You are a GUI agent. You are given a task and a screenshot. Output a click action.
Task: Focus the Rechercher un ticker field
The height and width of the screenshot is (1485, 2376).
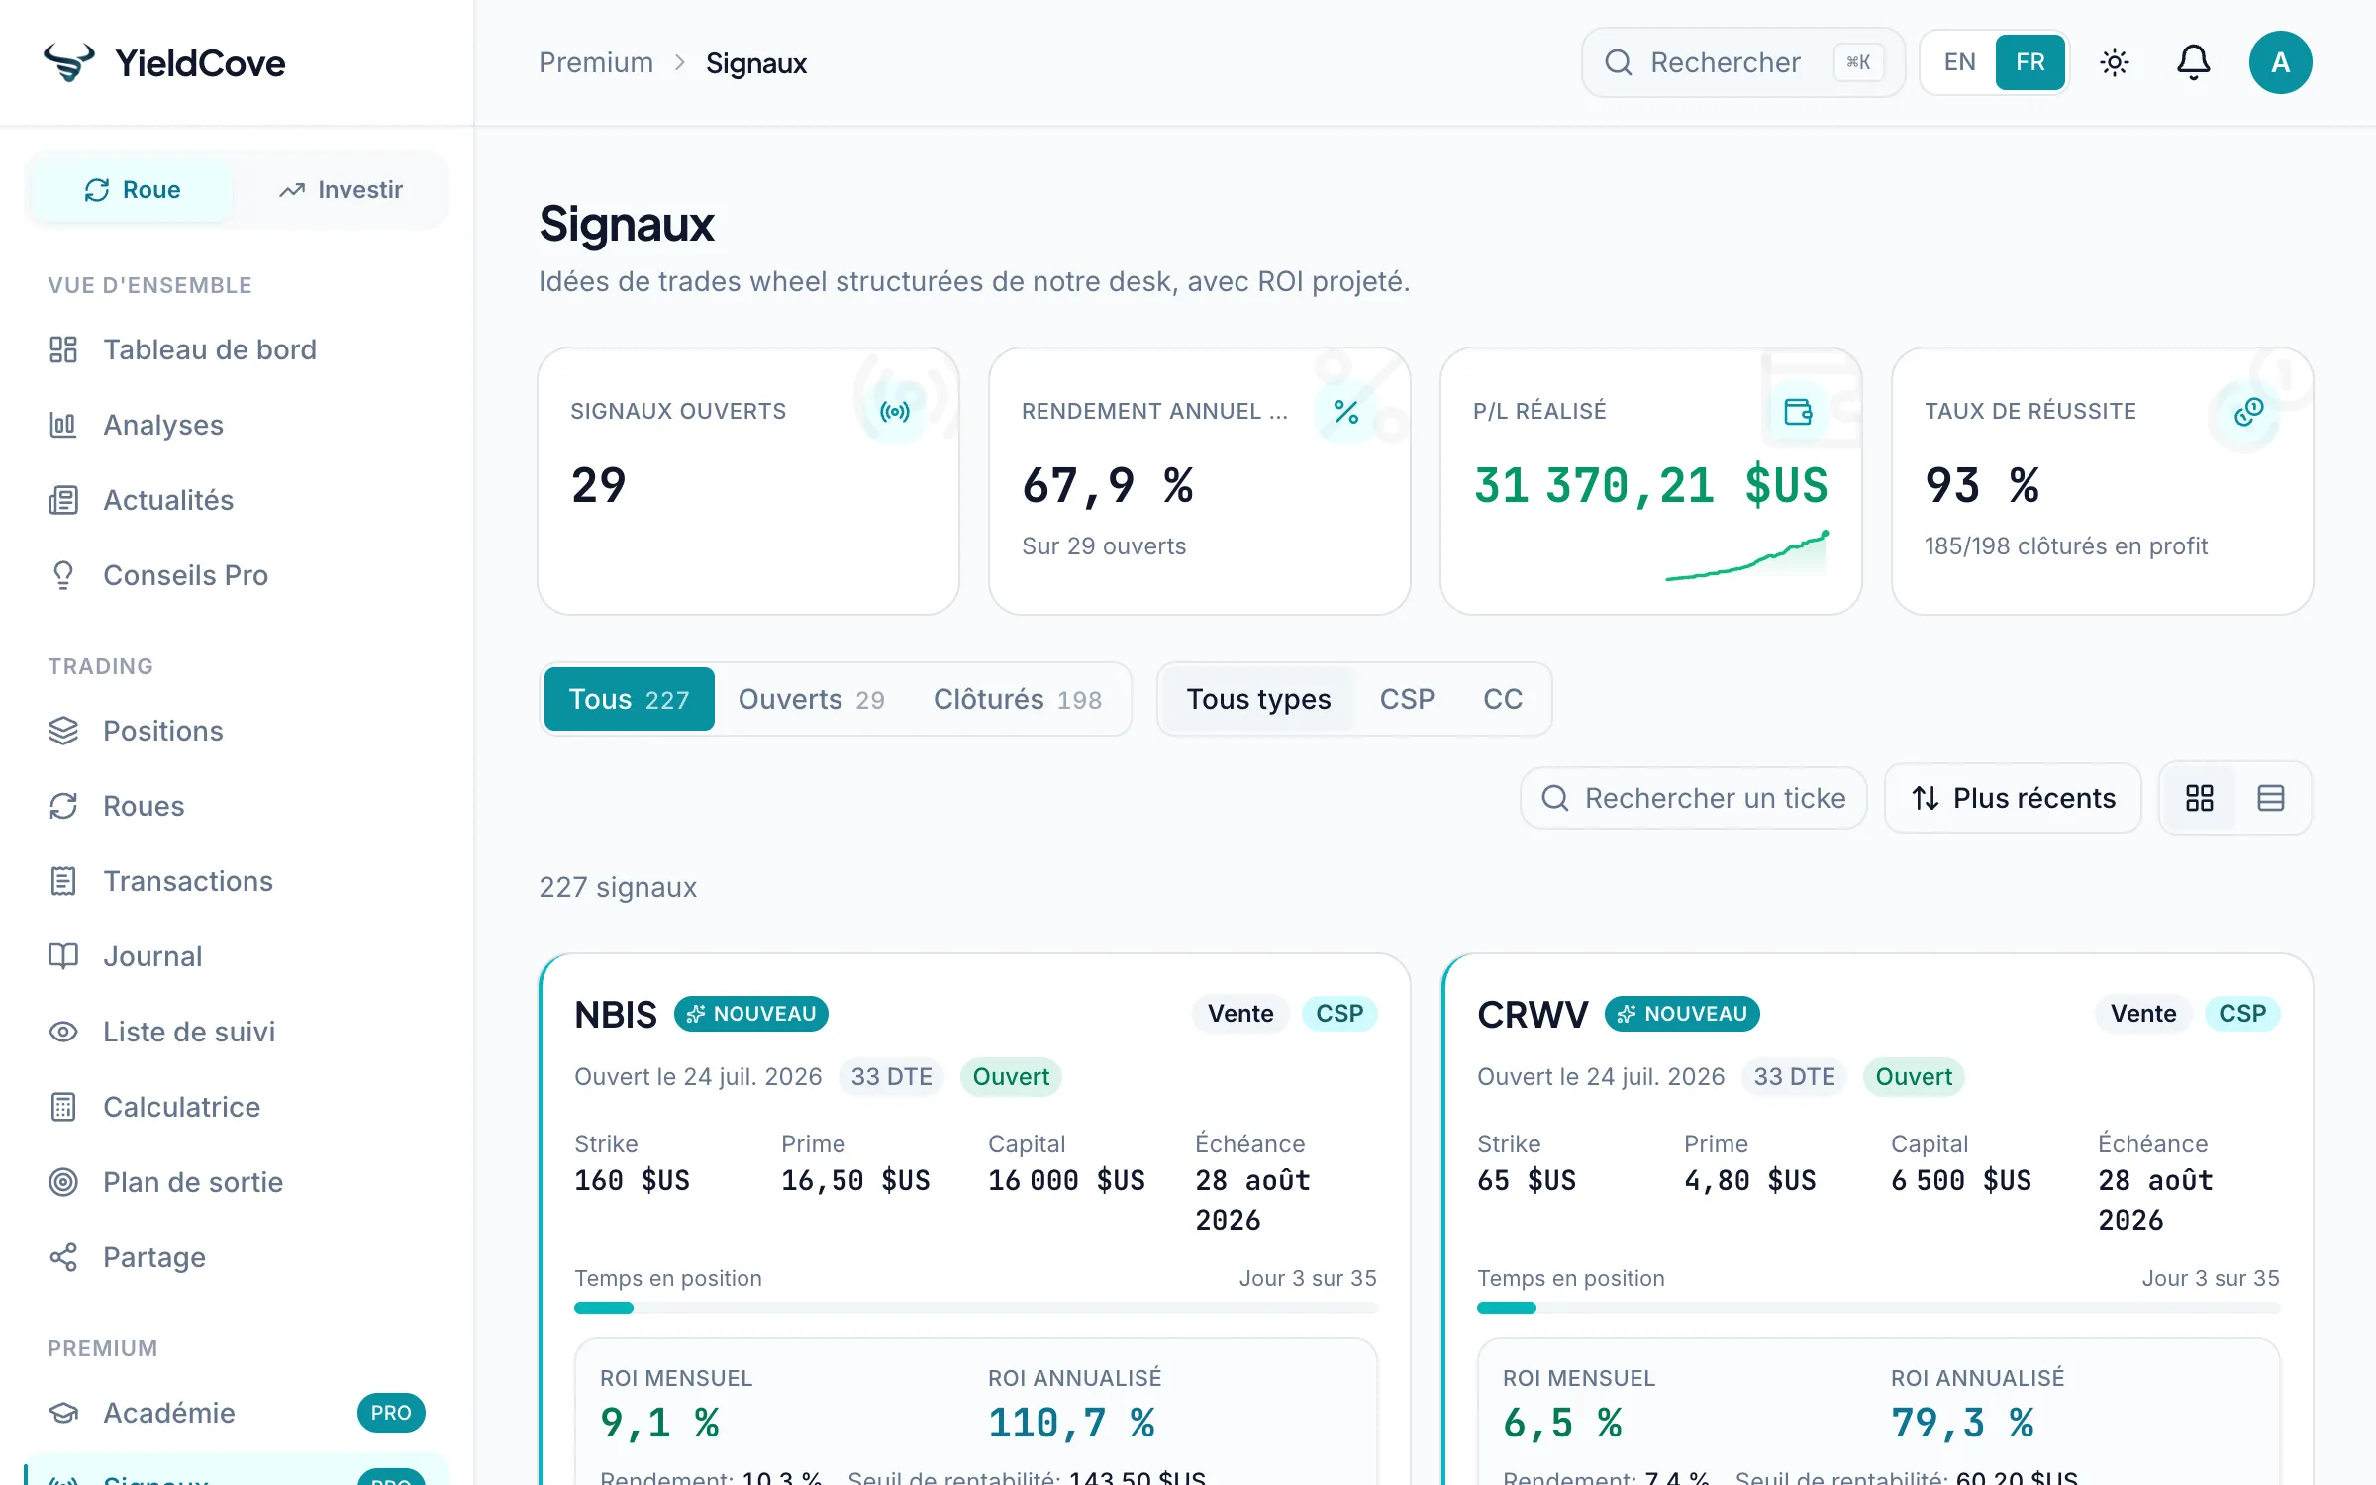[x=1694, y=798]
